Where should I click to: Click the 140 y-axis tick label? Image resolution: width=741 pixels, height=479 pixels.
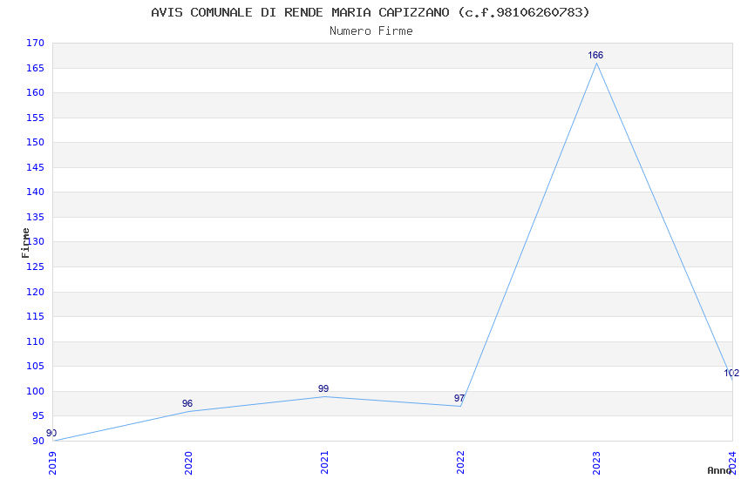tap(36, 192)
